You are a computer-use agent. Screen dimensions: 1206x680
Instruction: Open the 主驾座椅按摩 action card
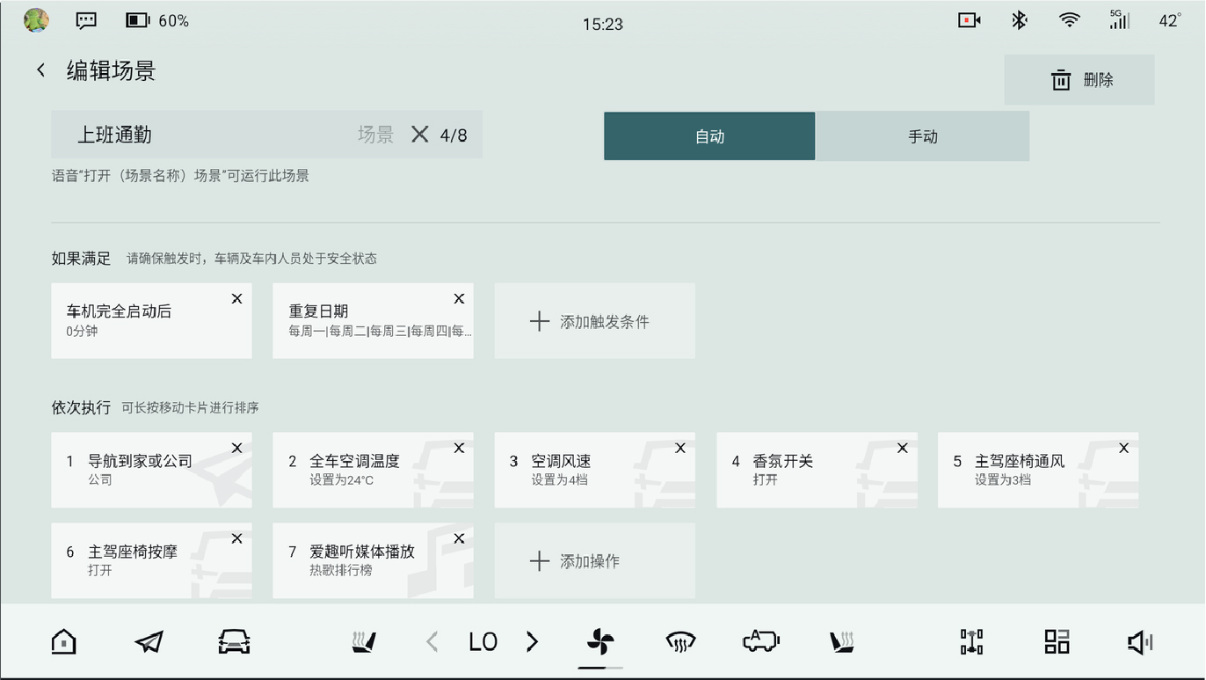pyautogui.click(x=151, y=561)
